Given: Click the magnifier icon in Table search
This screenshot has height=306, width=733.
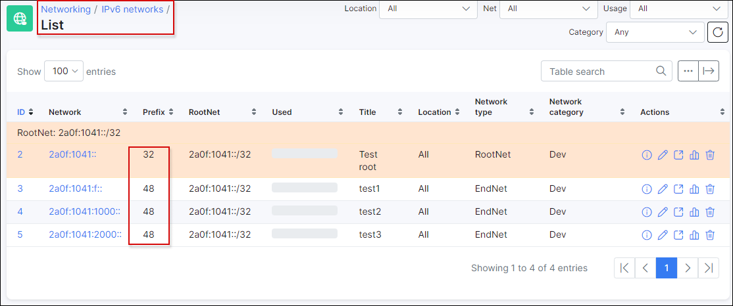Looking at the screenshot, I should 661,71.
